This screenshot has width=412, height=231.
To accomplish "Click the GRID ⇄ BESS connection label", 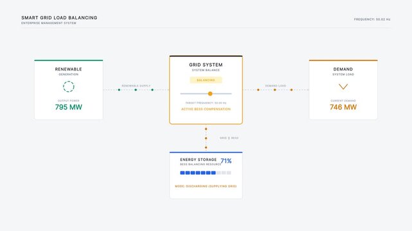I will 229,138.
